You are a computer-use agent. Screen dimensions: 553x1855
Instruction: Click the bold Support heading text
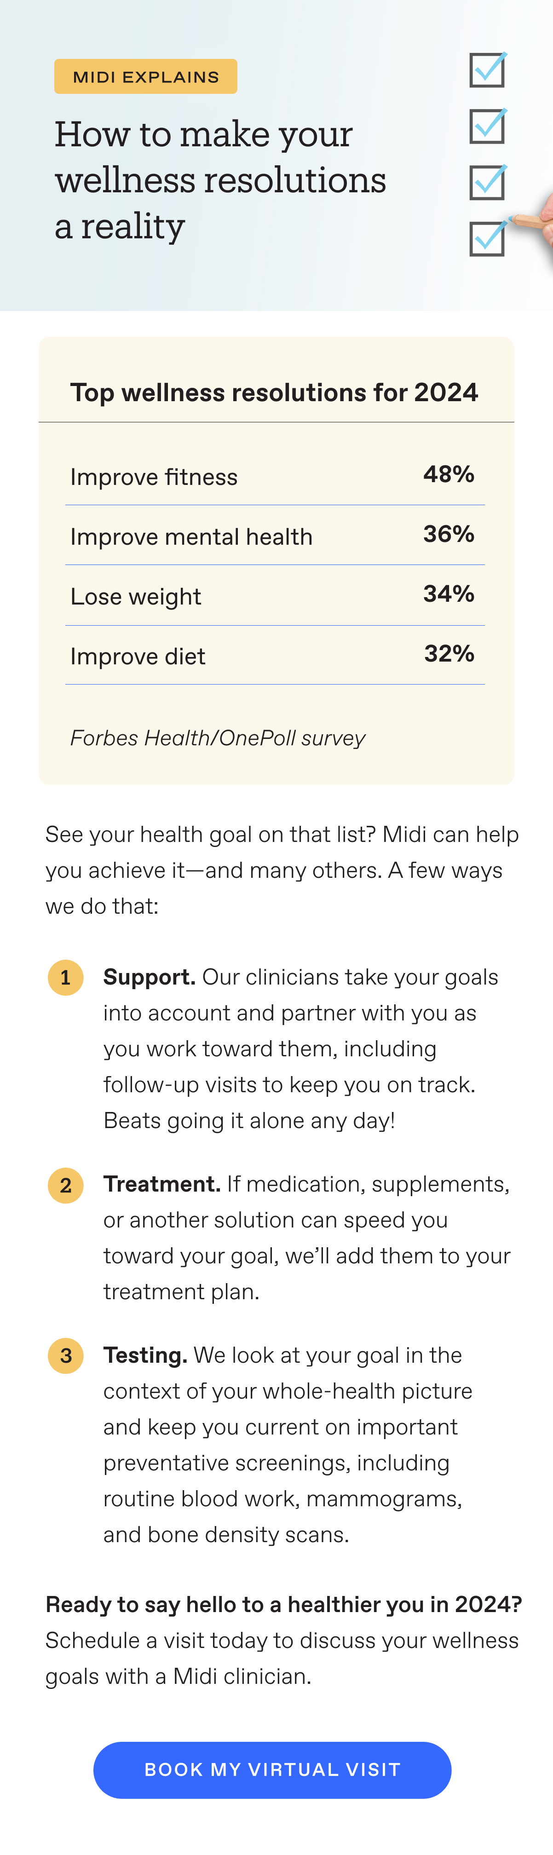pos(149,976)
